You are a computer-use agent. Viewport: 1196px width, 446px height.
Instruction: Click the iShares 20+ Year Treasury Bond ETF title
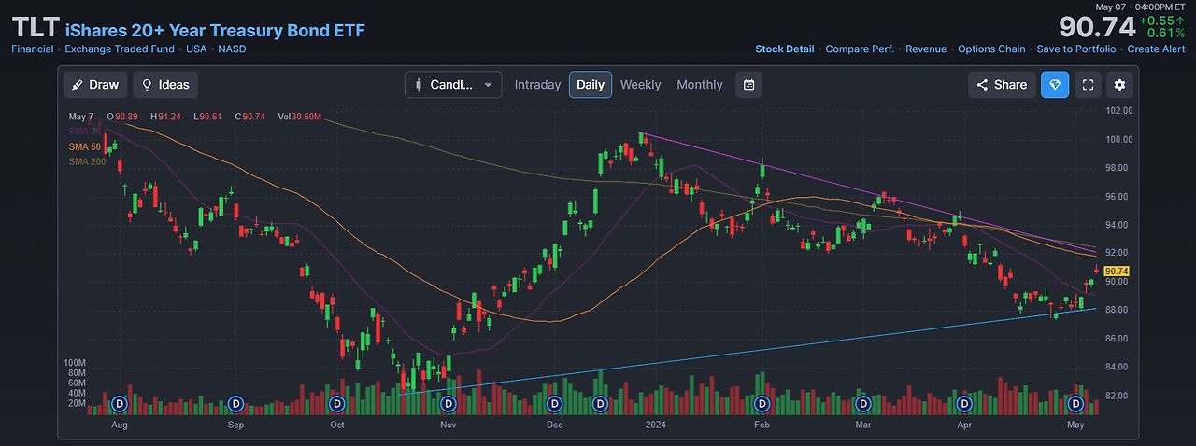tap(216, 30)
